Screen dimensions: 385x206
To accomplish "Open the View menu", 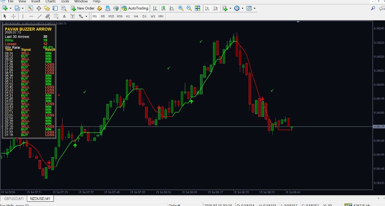I will click(x=22, y=1).
